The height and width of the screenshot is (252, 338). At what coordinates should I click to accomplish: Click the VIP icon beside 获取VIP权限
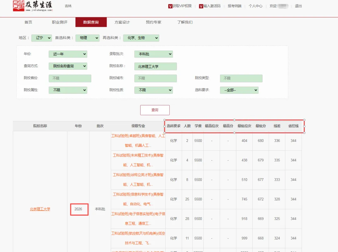170,6
